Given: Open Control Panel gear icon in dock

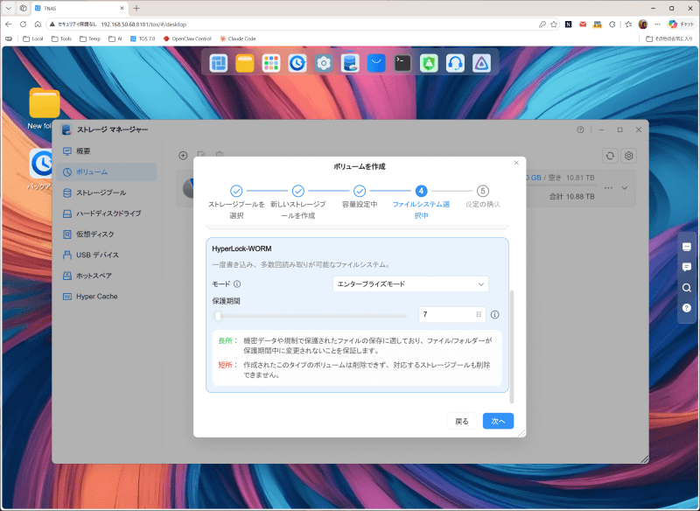Looking at the screenshot, I should (x=324, y=63).
